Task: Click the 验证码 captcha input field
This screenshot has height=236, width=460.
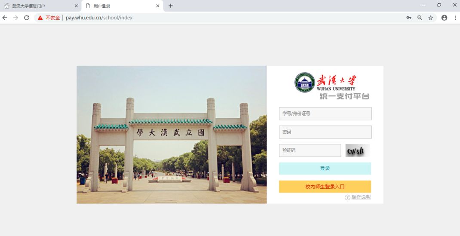Action: [x=310, y=150]
